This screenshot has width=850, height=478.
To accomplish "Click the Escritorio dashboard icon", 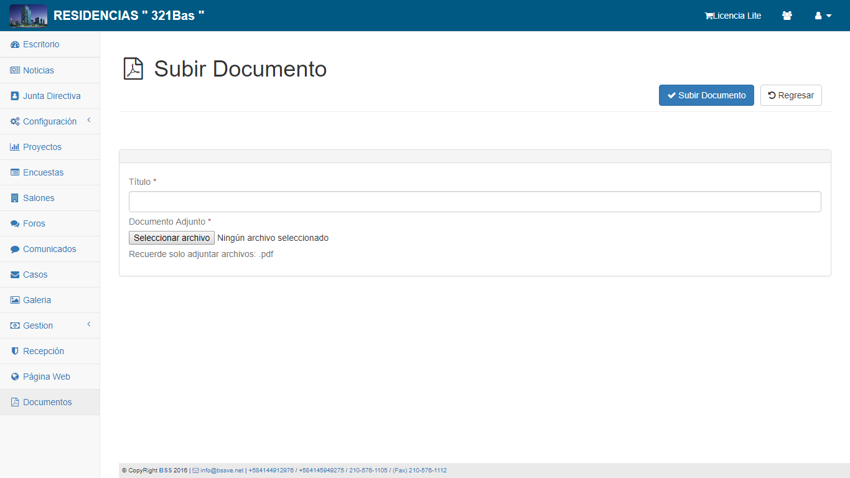I will coord(15,45).
